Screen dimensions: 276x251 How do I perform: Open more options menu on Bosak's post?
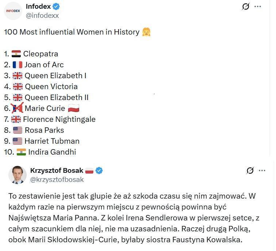point(262,170)
